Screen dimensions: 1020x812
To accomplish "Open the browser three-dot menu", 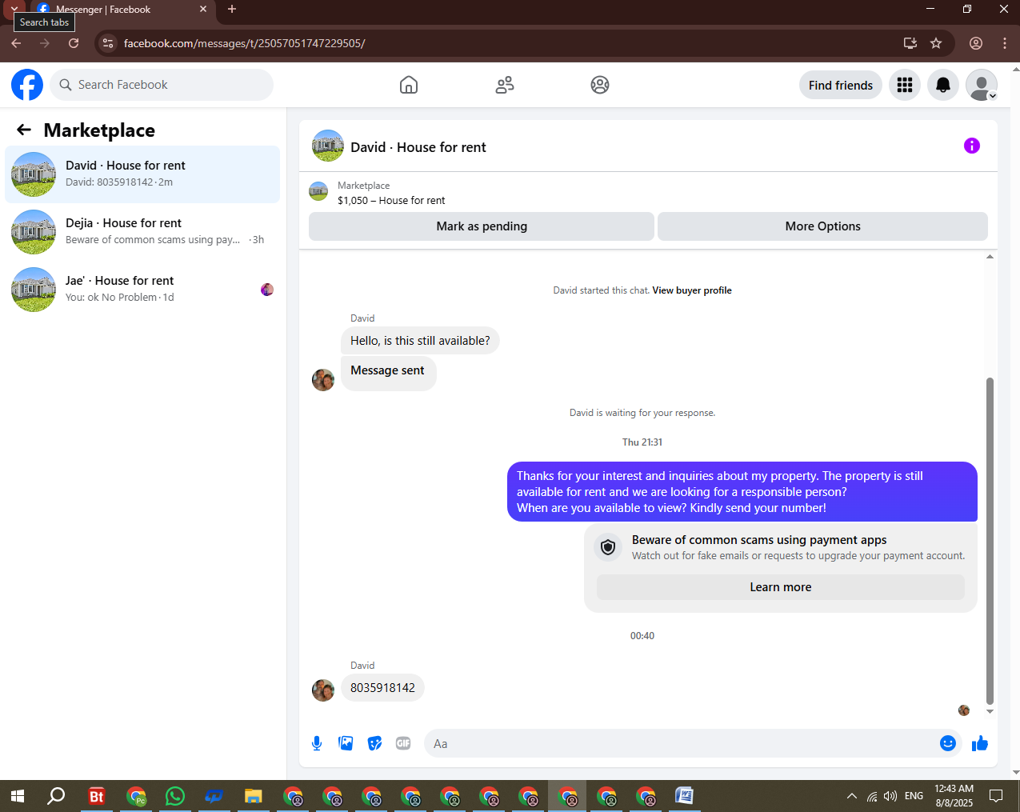I will pyautogui.click(x=1005, y=43).
